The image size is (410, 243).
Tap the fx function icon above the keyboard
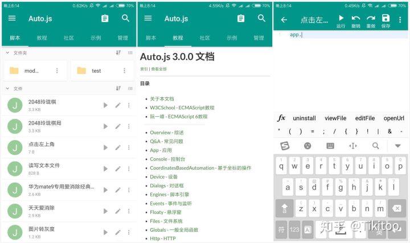(x=281, y=118)
